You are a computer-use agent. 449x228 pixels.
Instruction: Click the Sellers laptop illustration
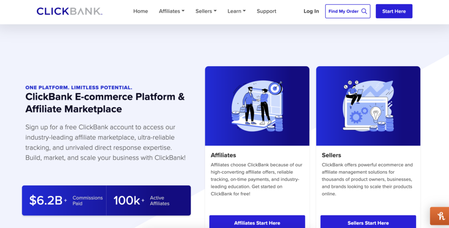(x=368, y=106)
